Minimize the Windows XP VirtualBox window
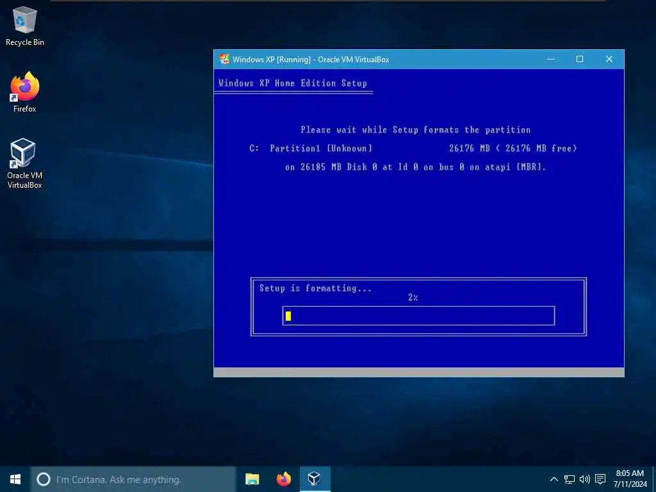 [551, 59]
